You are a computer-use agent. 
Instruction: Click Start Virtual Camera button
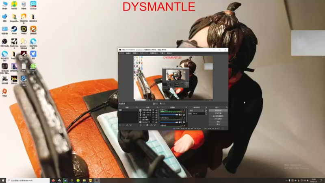pyautogui.click(x=218, y=116)
